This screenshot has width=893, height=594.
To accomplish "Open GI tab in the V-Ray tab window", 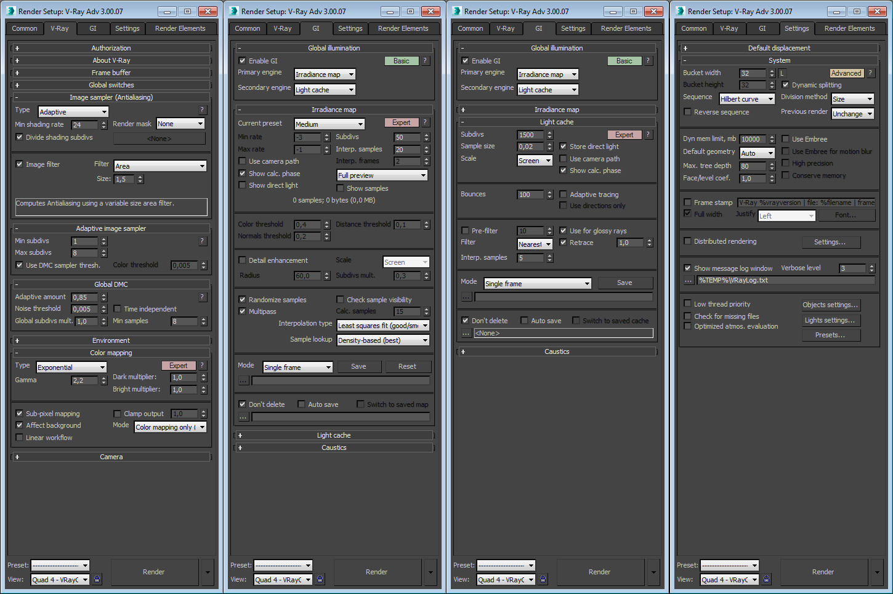I will click(x=93, y=28).
